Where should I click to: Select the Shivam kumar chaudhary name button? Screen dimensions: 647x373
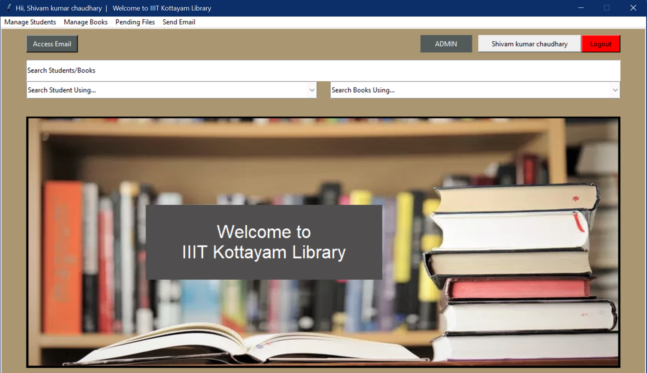pyautogui.click(x=529, y=43)
